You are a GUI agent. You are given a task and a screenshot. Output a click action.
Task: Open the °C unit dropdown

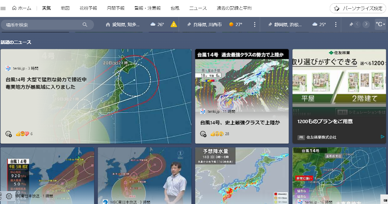click(x=380, y=24)
